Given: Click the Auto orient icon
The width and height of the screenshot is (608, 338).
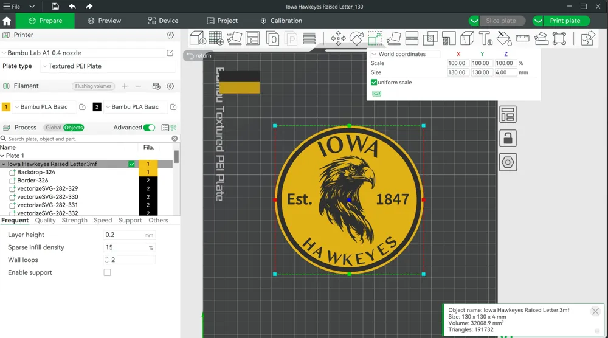Looking at the screenshot, I should [234, 39].
